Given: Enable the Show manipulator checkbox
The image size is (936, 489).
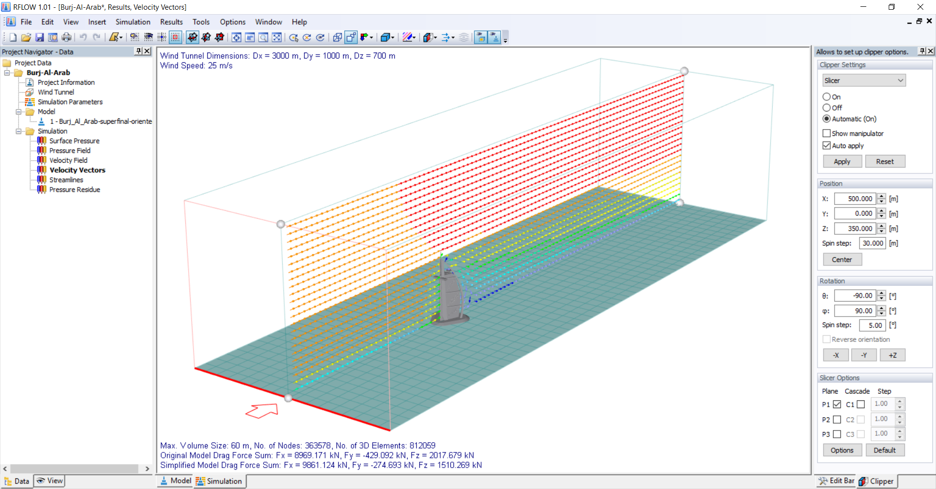Looking at the screenshot, I should point(826,133).
